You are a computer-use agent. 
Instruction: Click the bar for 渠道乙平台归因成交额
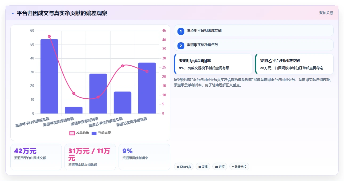coord(123,103)
